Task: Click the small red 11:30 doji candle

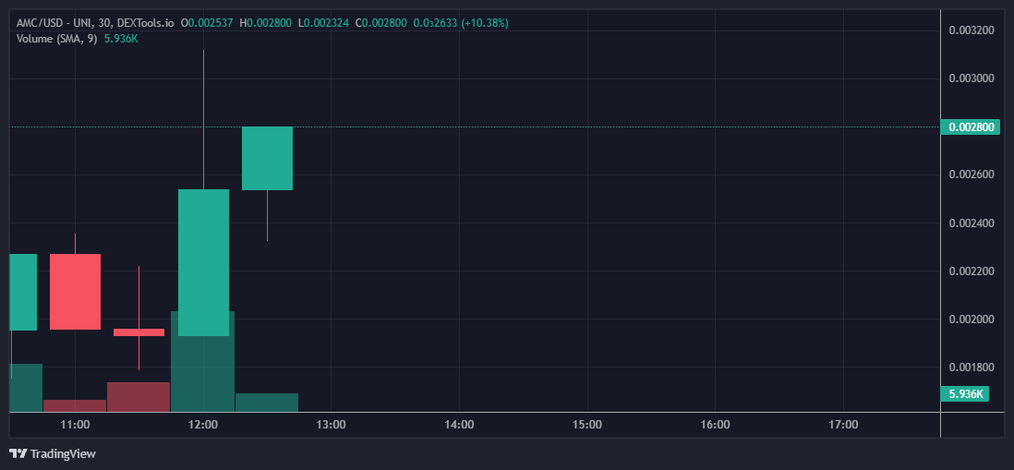Action: (x=139, y=332)
